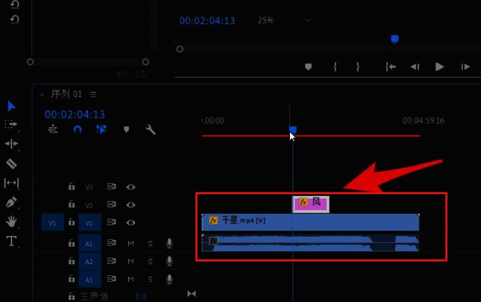The image size is (481, 302).
Task: Target track A3 header button
Action: coord(89,280)
